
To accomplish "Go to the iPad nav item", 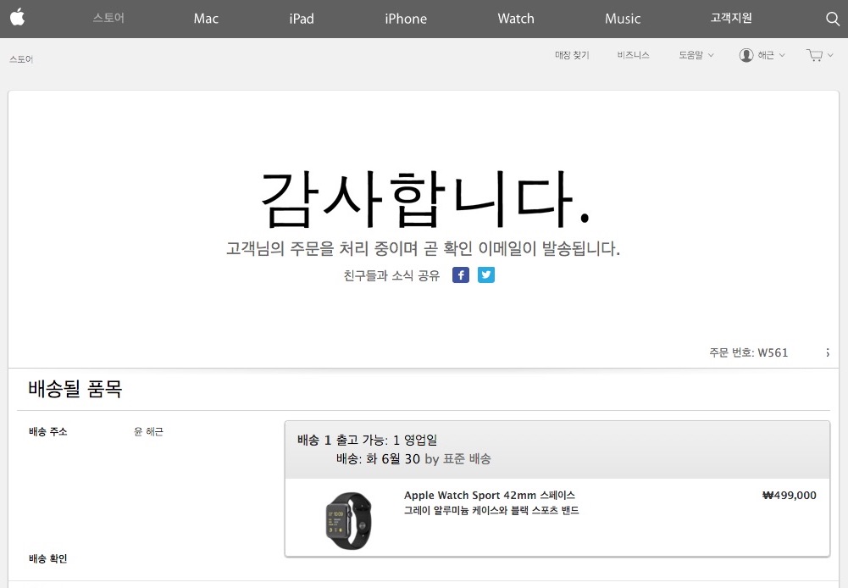I will coord(302,19).
